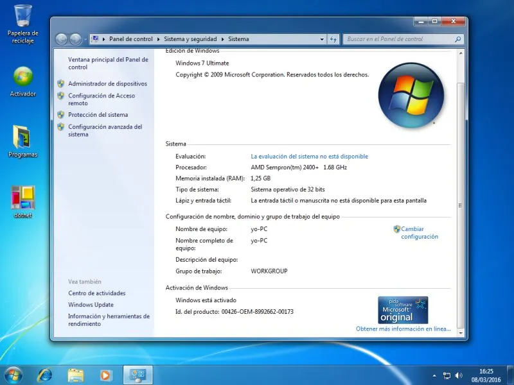This screenshot has height=385, width=514.
Task: Click shield icon beside Protección del sistema
Action: point(60,115)
